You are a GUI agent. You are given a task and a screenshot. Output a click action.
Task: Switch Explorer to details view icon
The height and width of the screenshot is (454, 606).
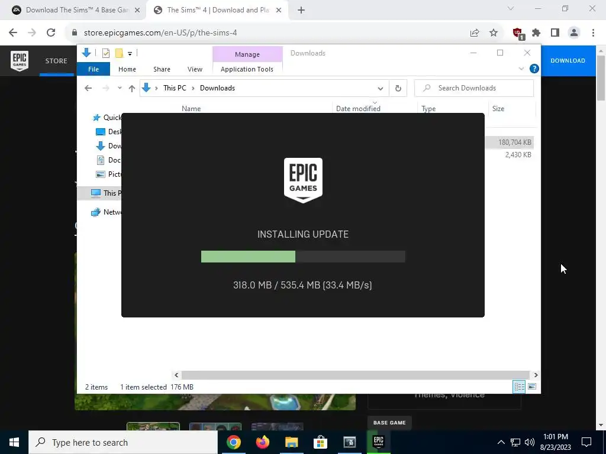pyautogui.click(x=519, y=387)
